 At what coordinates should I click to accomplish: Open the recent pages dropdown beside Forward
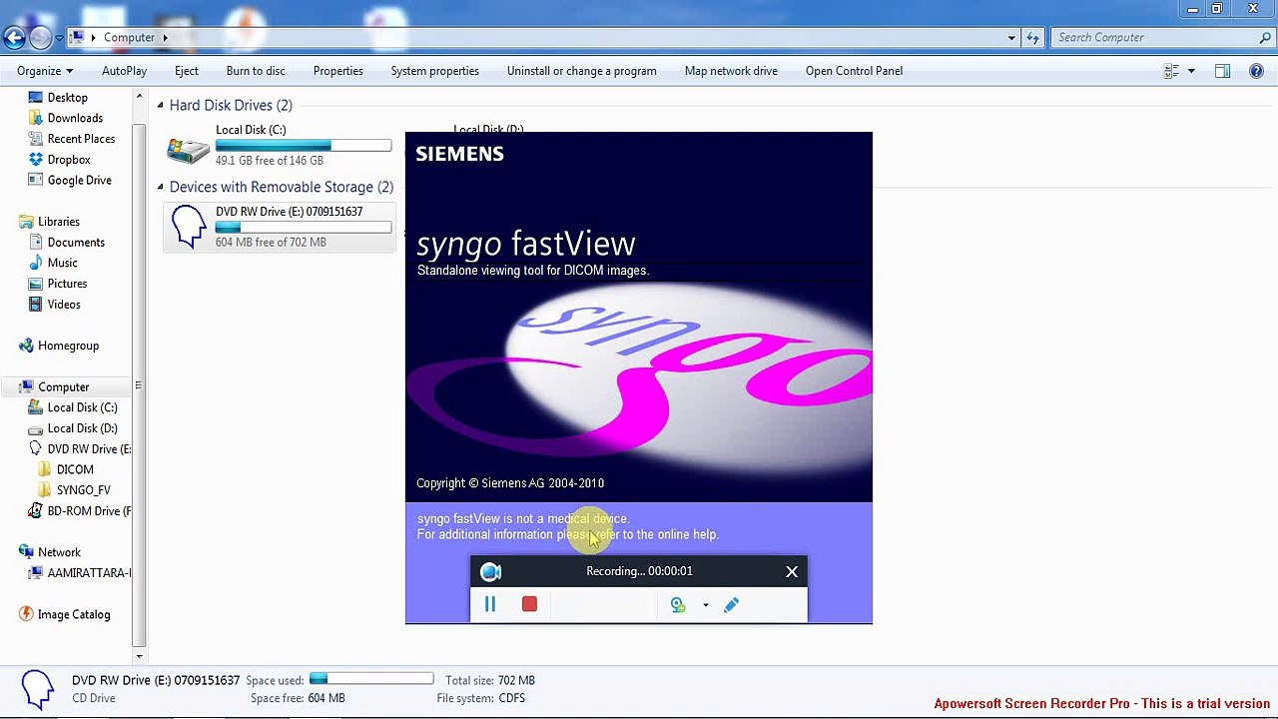pyautogui.click(x=59, y=38)
